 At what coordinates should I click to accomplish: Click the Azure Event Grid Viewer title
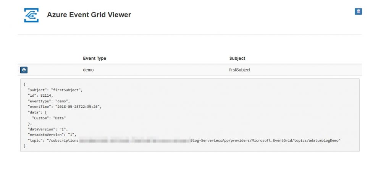[89, 15]
